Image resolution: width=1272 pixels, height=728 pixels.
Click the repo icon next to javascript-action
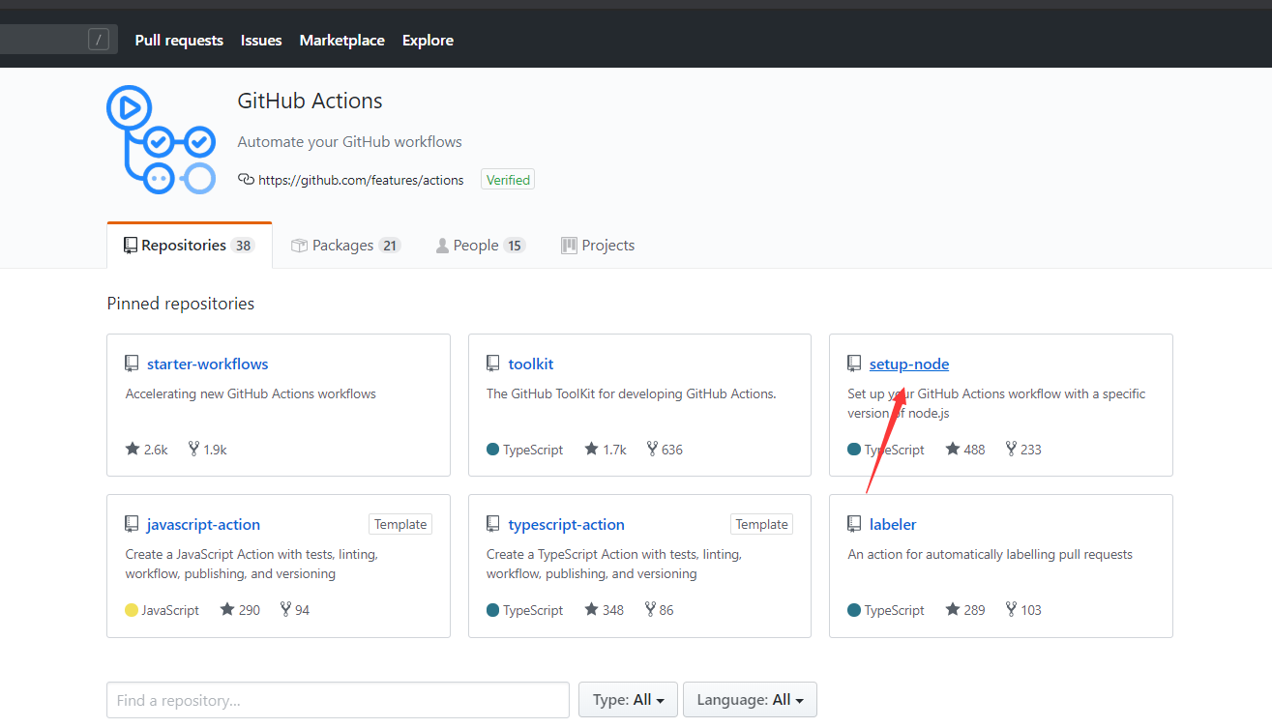132,524
